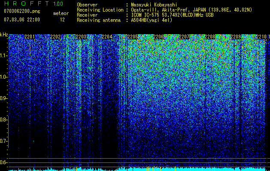The height and width of the screenshot is (171, 270).
Task: Click the kHz axis unit label
Action: (4, 35)
